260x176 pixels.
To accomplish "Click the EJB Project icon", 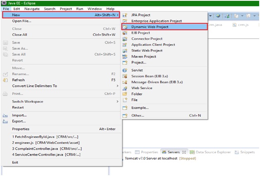I will pos(125,33).
